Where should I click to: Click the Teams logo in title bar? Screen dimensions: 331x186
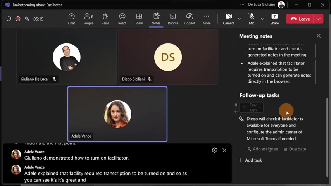(8, 5)
